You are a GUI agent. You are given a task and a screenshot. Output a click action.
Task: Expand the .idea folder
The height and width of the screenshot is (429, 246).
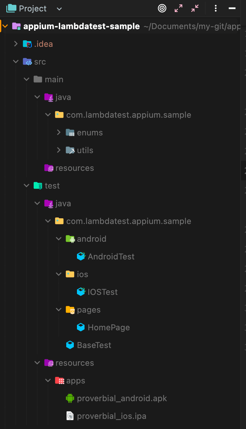(x=16, y=44)
